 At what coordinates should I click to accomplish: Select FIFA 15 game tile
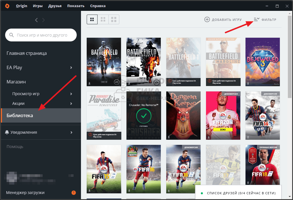(x=104, y=169)
